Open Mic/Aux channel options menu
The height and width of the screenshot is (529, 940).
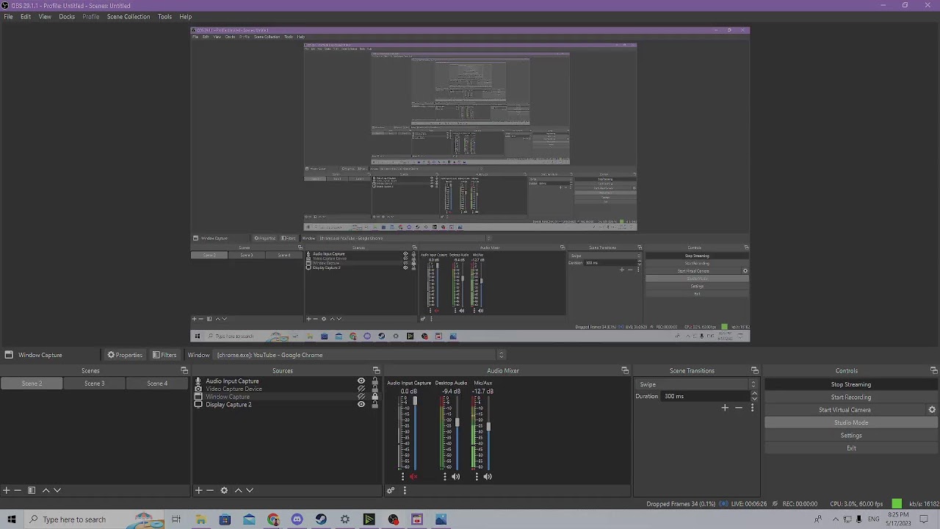[x=477, y=476]
